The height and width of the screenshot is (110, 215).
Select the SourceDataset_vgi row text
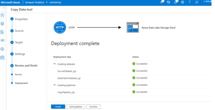click(67, 71)
